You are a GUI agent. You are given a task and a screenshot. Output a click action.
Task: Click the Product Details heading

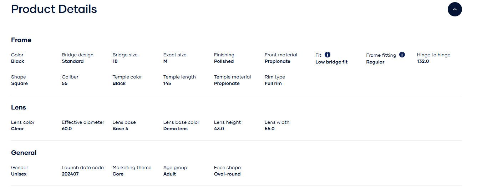[x=54, y=9]
